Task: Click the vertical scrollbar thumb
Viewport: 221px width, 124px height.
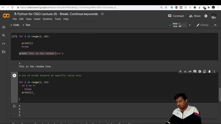Action: pos(220,94)
